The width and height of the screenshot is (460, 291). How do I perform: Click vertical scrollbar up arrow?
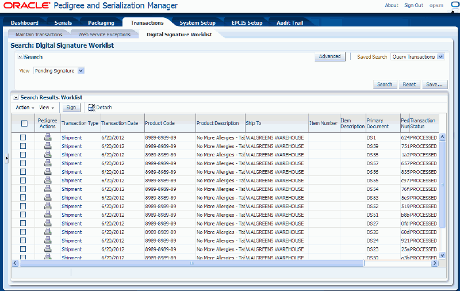click(442, 136)
